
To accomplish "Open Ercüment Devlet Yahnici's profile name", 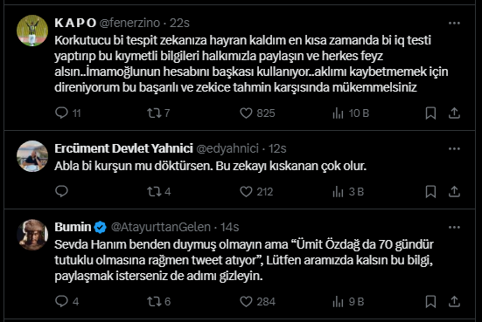I will (124, 148).
